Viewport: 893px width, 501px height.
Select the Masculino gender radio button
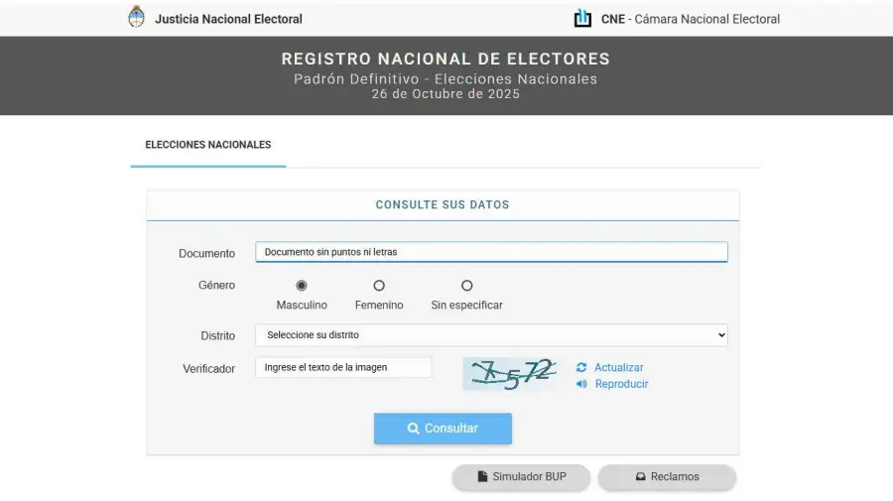pyautogui.click(x=302, y=286)
